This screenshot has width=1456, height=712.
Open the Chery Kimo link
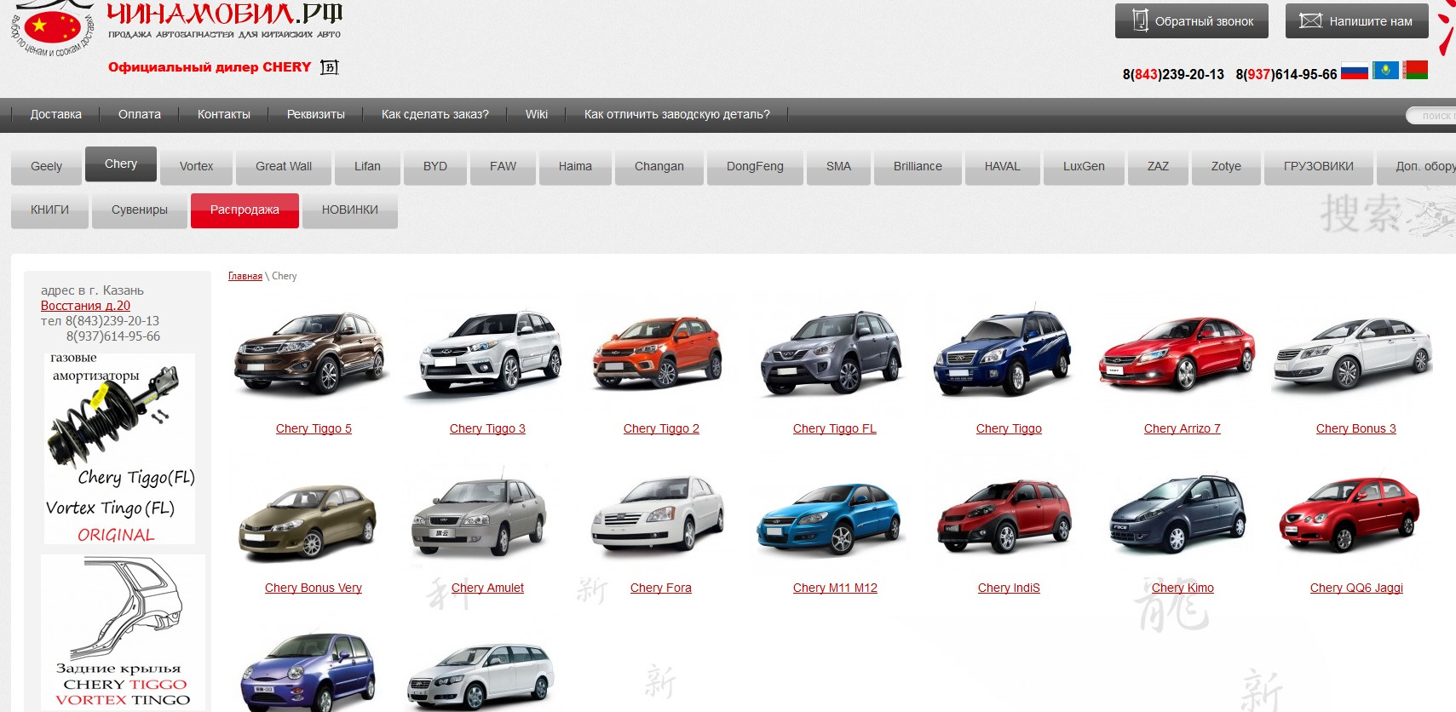click(x=1183, y=588)
